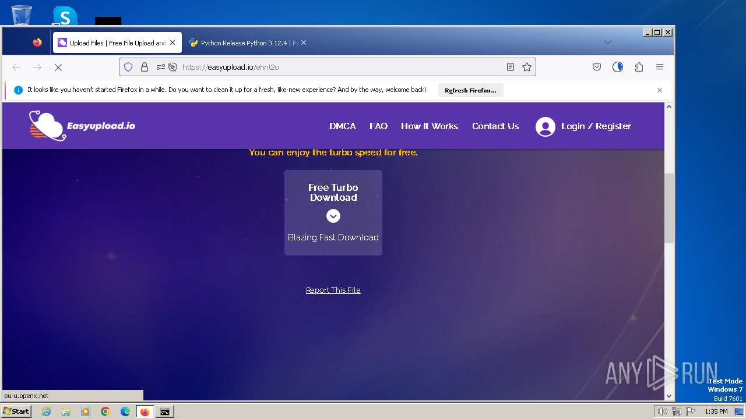Open Windows Explorer folder from taskbar

tap(66, 411)
